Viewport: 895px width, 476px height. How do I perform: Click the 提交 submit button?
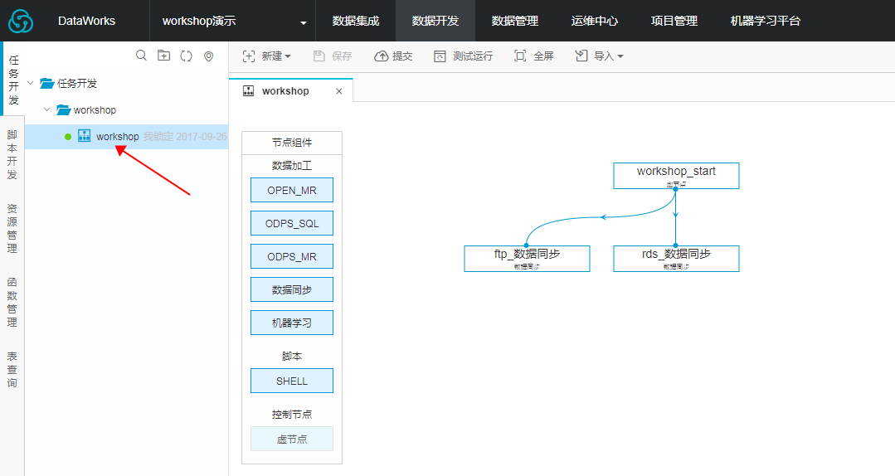click(x=393, y=56)
